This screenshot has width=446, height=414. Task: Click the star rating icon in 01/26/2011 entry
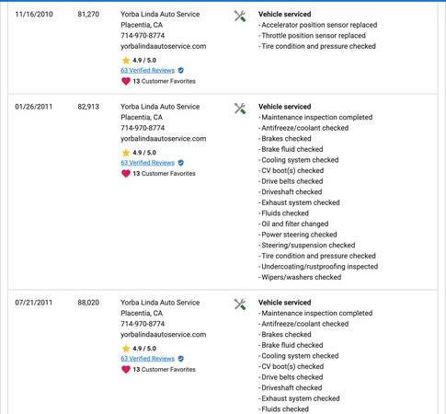point(126,153)
